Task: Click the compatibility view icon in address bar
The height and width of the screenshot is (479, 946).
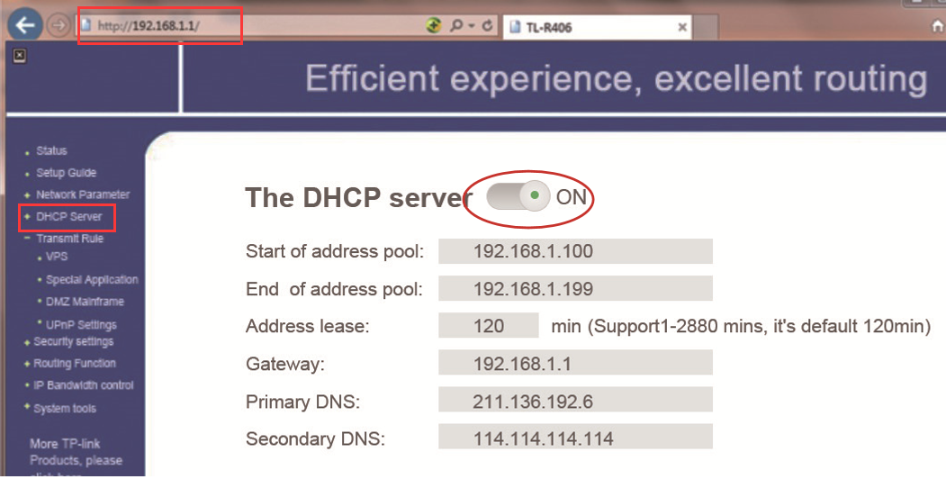Action: (433, 25)
